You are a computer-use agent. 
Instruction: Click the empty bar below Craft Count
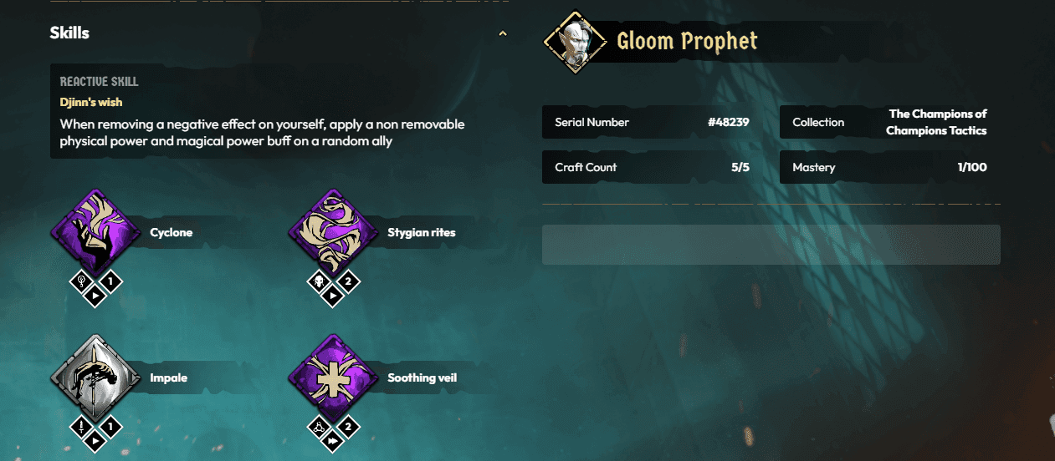pyautogui.click(x=771, y=245)
